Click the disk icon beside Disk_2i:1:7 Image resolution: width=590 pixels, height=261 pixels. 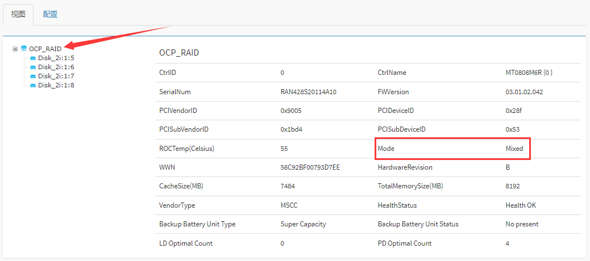pyautogui.click(x=33, y=76)
